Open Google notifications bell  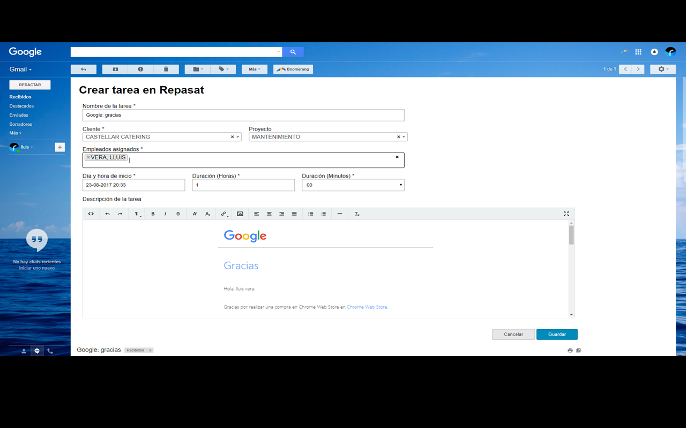point(654,52)
